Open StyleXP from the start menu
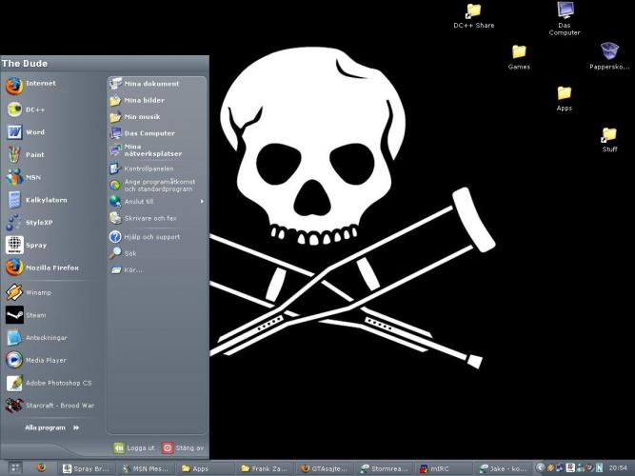The image size is (635, 476). (38, 222)
